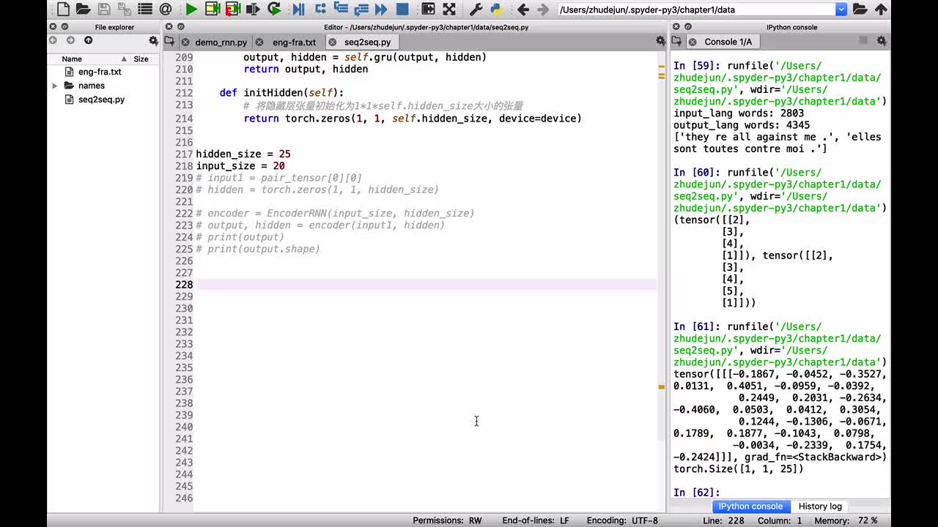Step into function in debugger
Image resolution: width=938 pixels, height=527 pixels.
tap(341, 10)
